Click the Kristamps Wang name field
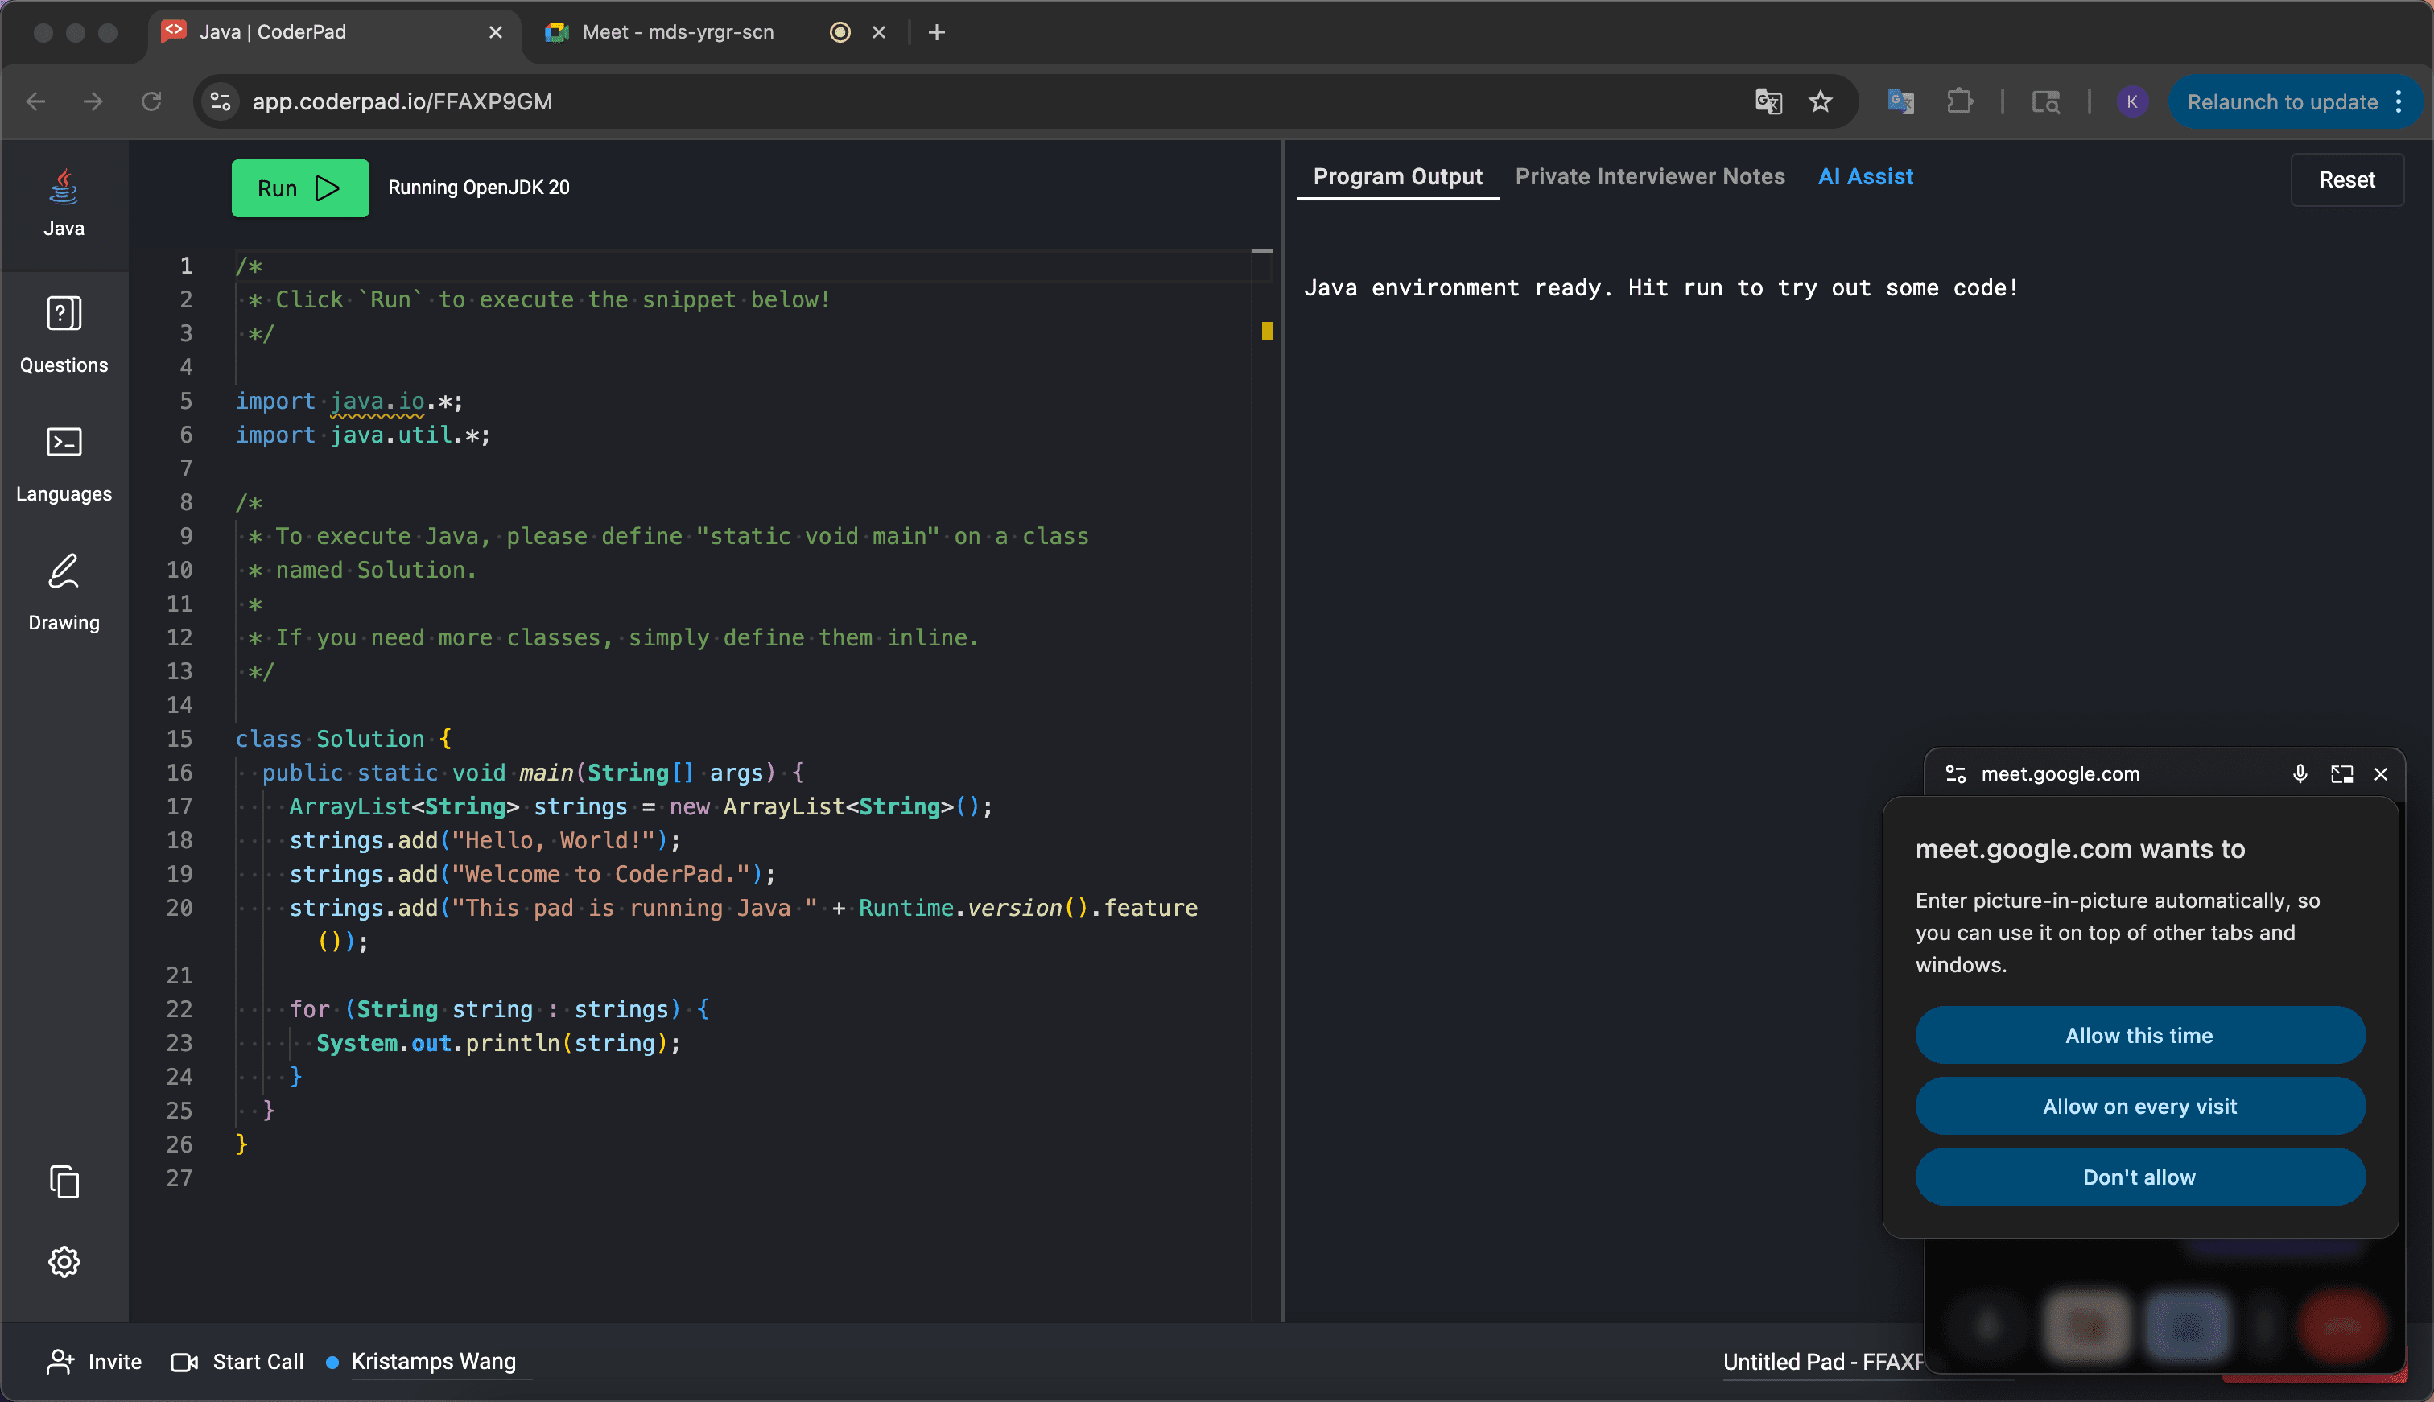This screenshot has width=2434, height=1402. pyautogui.click(x=433, y=1362)
